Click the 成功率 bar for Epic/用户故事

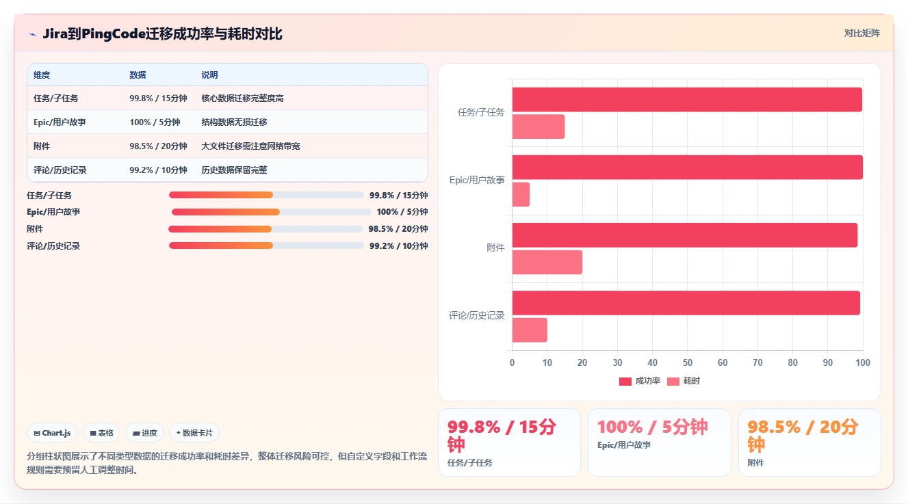688,168
